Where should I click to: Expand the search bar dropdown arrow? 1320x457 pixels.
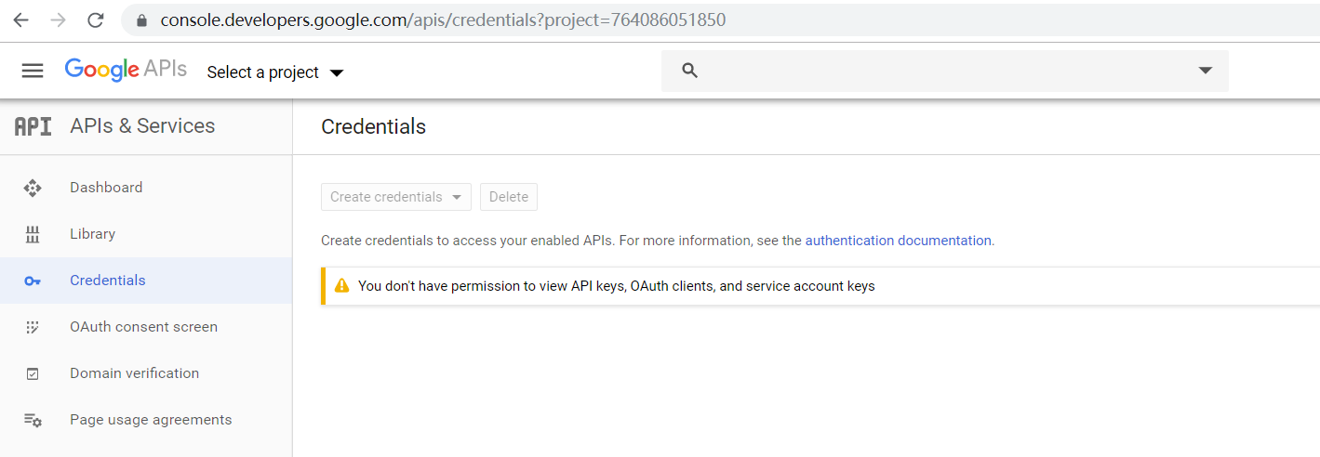[x=1206, y=71]
